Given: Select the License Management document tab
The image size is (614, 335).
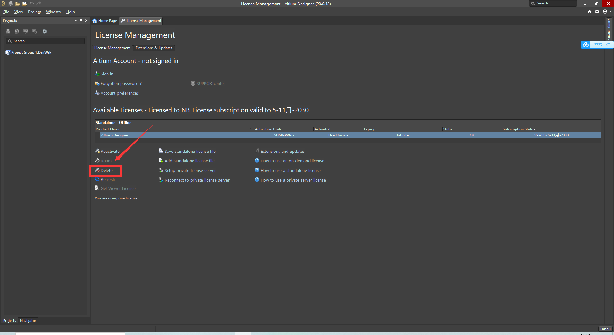Looking at the screenshot, I should click(141, 21).
